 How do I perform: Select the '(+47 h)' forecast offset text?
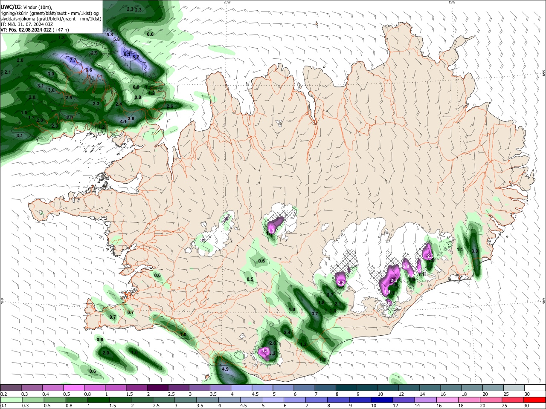tap(61, 30)
